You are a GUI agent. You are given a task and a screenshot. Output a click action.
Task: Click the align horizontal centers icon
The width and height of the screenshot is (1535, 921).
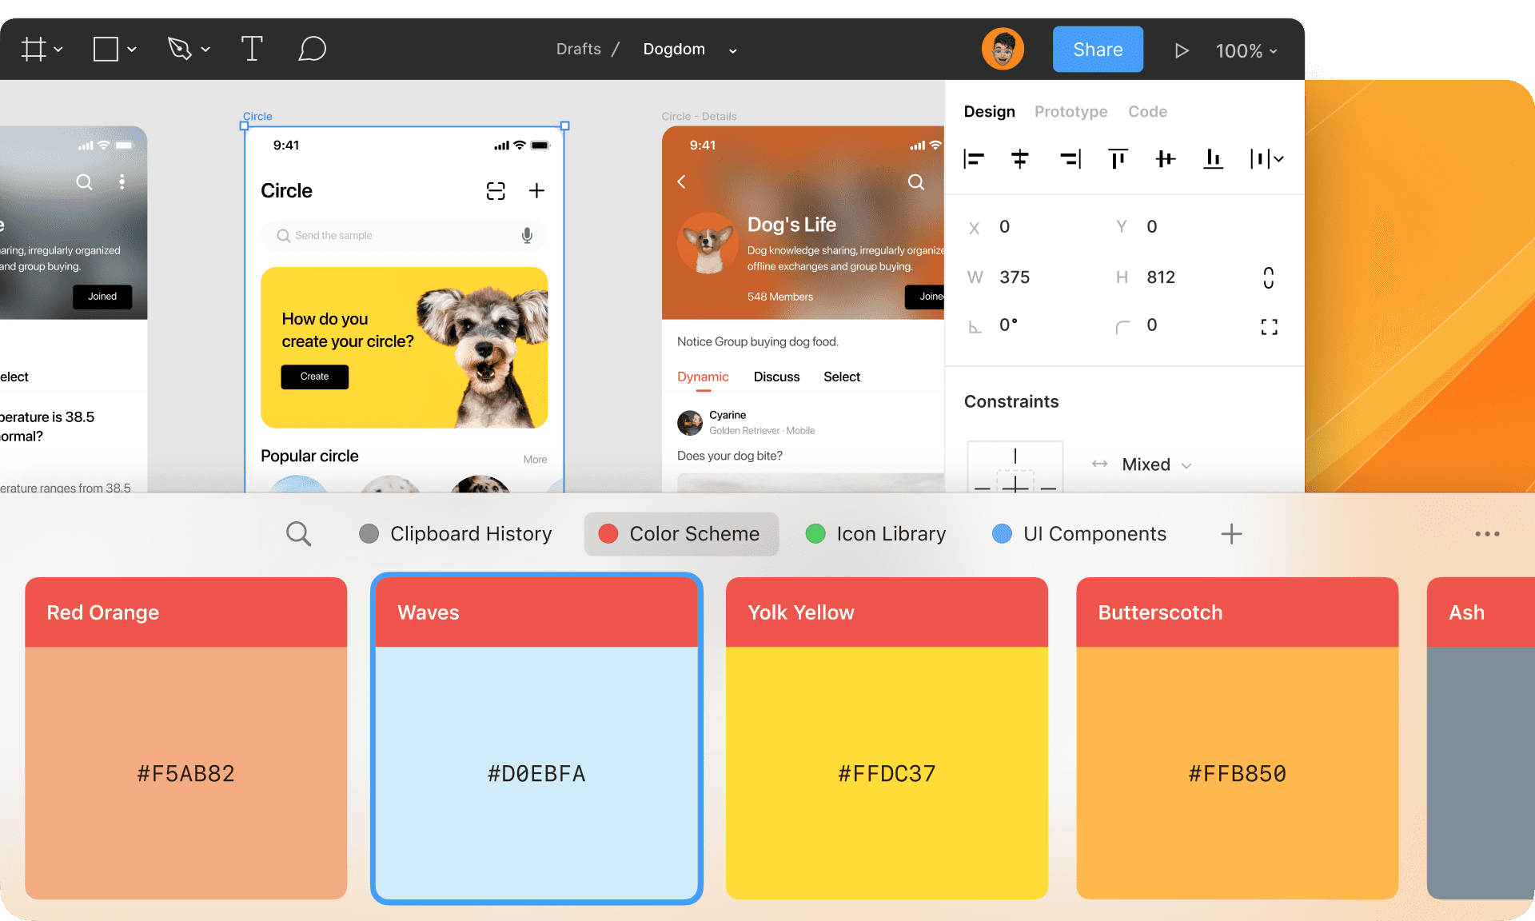click(x=1019, y=159)
